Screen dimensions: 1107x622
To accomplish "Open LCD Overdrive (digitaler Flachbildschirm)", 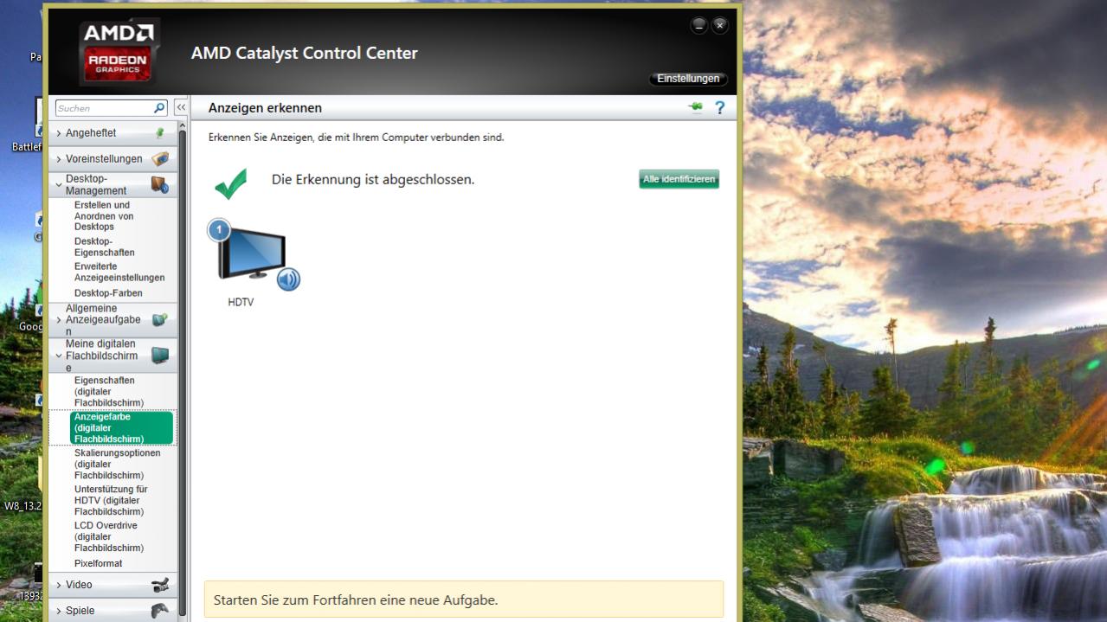I will click(109, 536).
